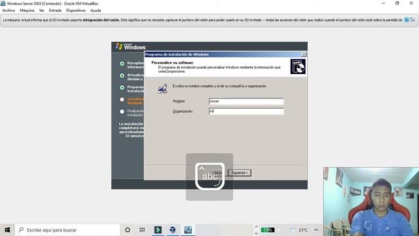Screen dimensions: 419x236
Task: Open the Ayuda menu
Action: click(96, 10)
